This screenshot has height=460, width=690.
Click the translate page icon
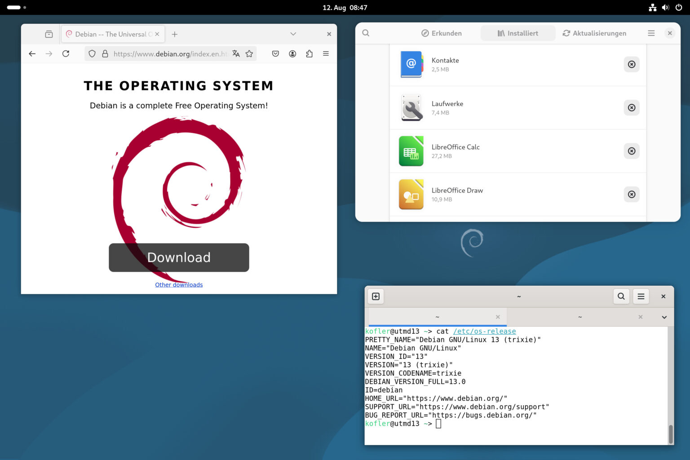pyautogui.click(x=236, y=53)
